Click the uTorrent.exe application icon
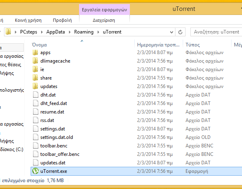 pos(35,171)
